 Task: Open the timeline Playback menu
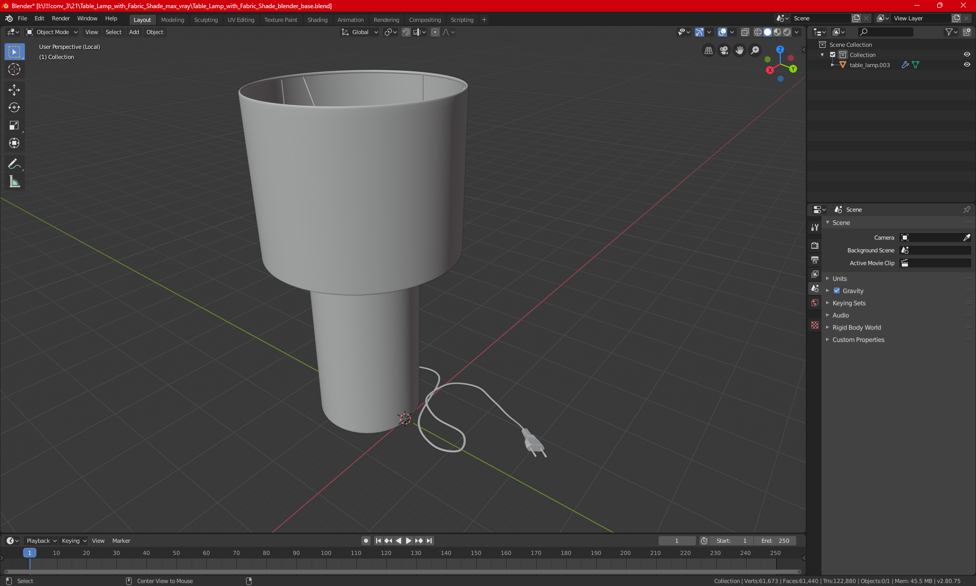(x=41, y=541)
